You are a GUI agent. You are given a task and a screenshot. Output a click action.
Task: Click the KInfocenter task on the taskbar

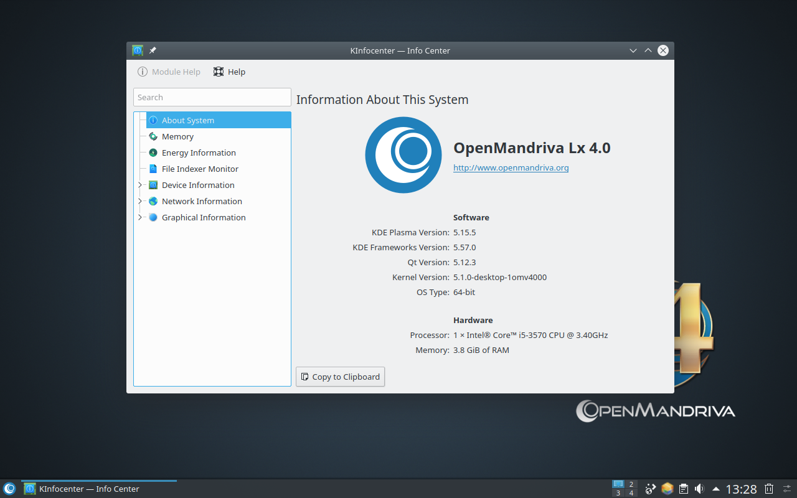pyautogui.click(x=88, y=489)
